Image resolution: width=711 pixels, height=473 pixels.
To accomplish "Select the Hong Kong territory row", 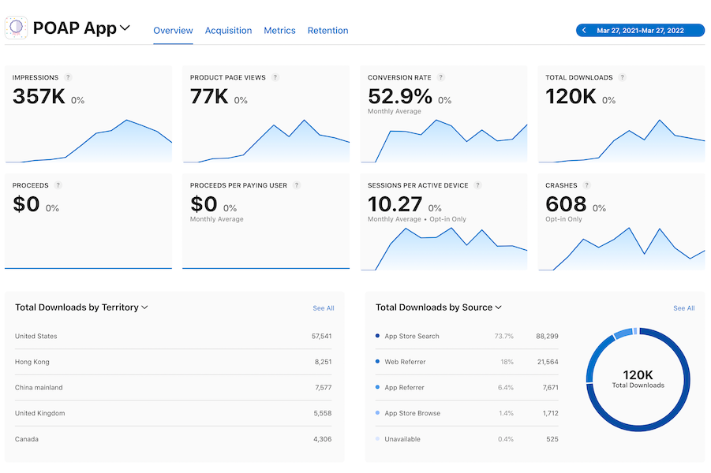I will tap(174, 362).
